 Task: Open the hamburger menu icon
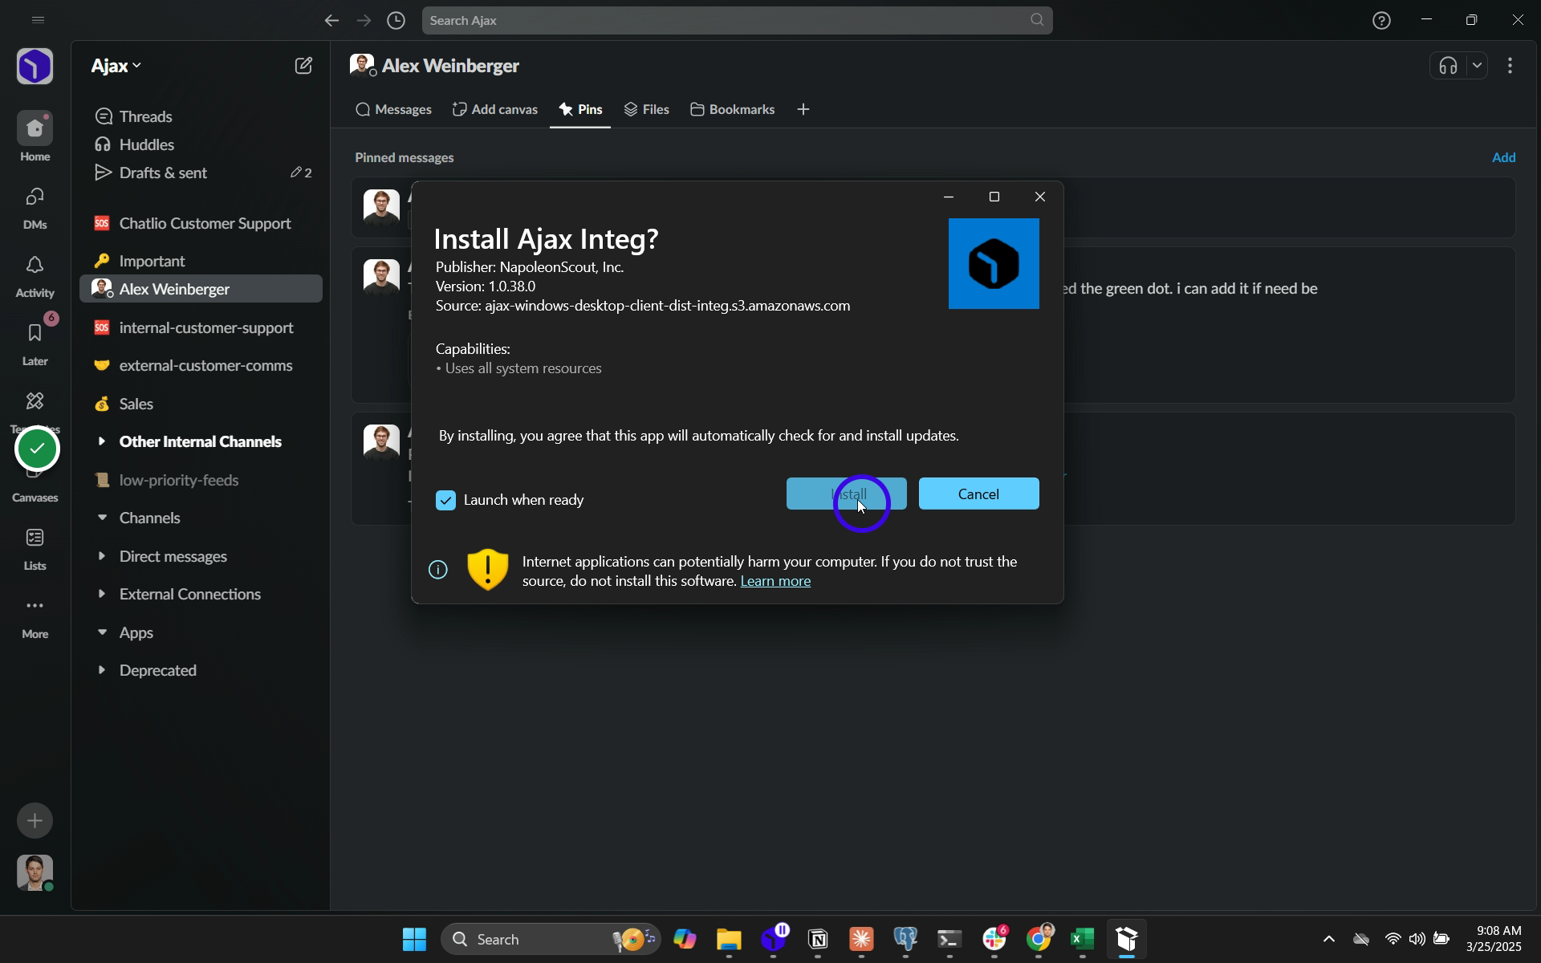(38, 20)
